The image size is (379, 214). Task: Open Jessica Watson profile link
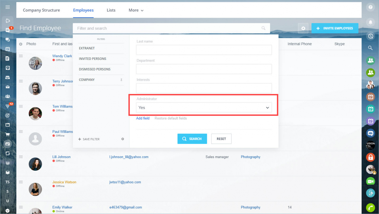pos(64,182)
